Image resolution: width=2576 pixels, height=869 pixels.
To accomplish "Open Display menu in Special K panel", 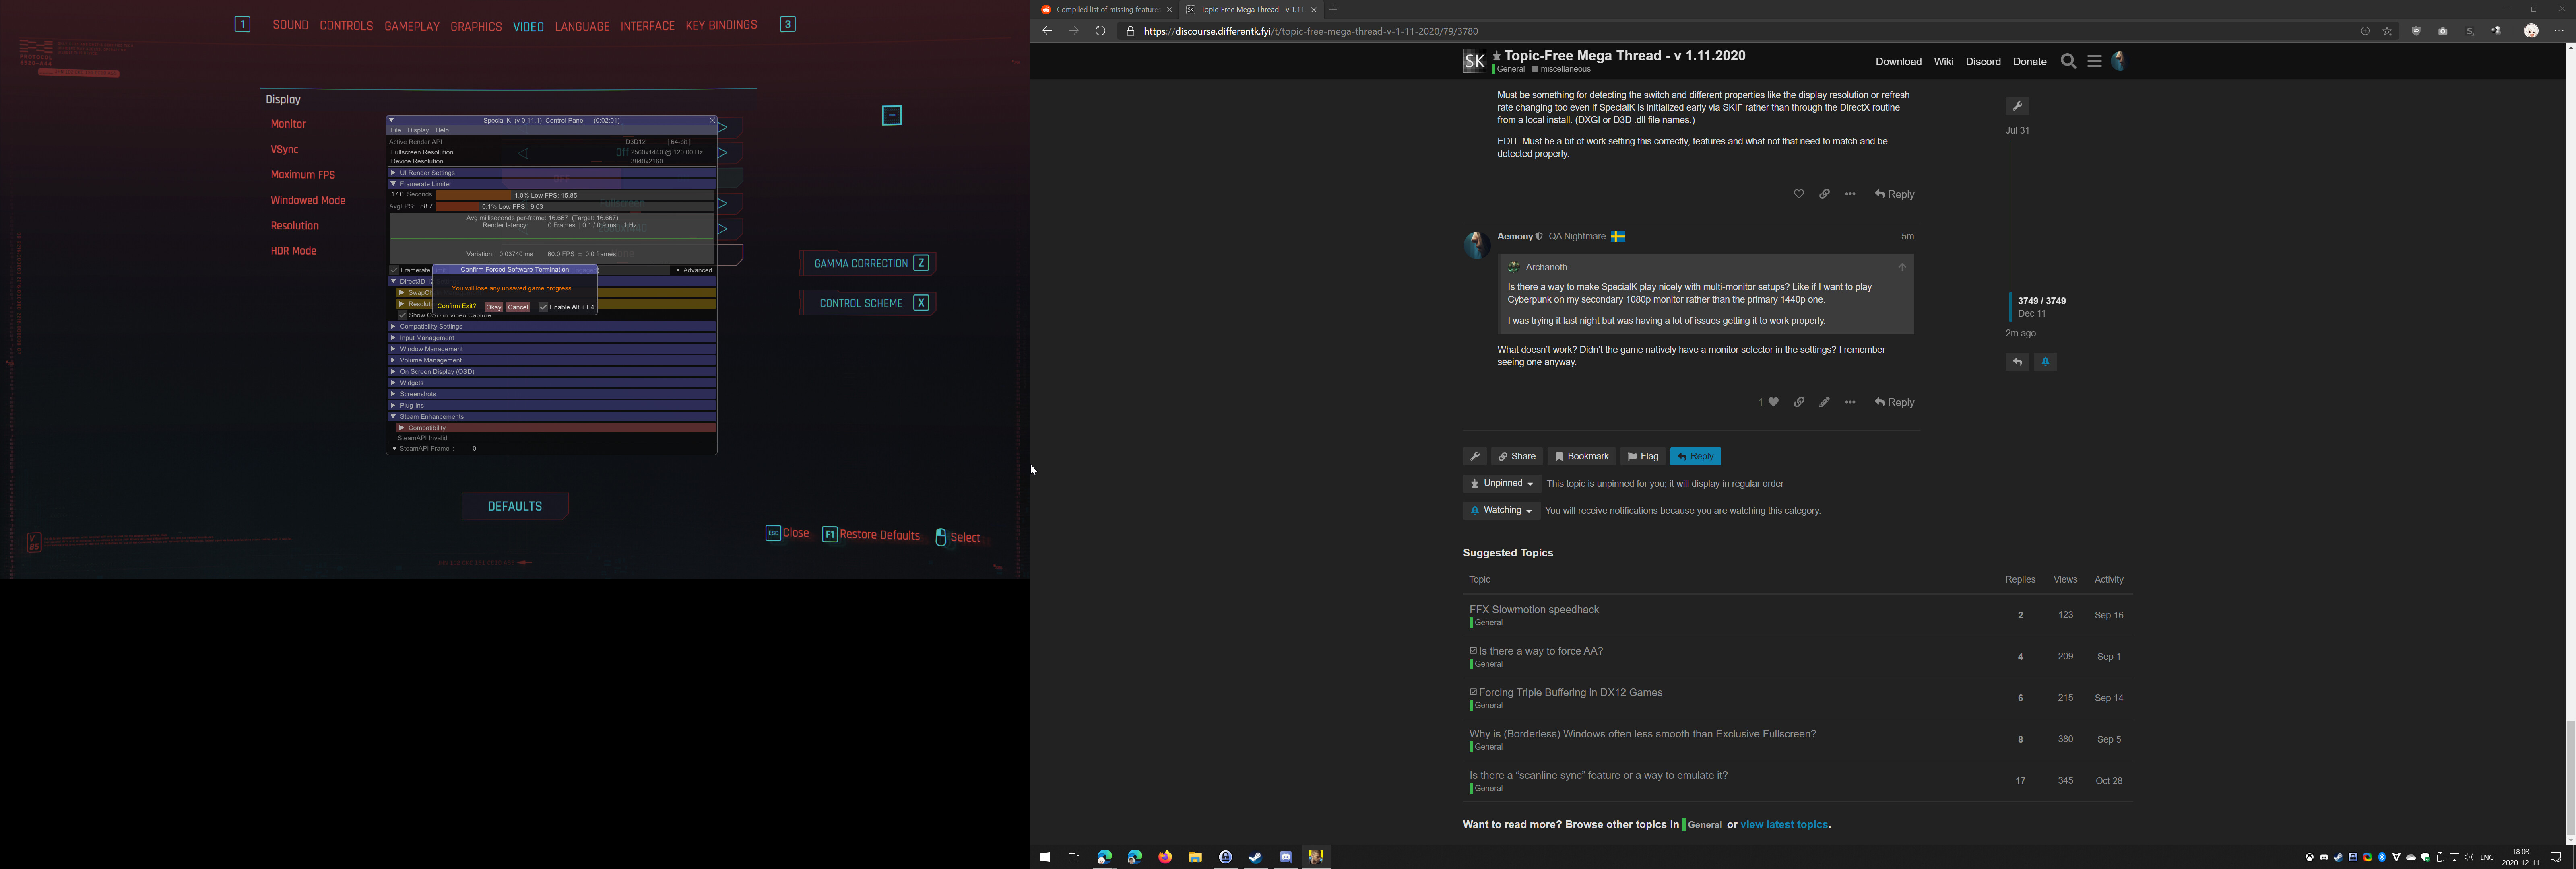I will [418, 130].
